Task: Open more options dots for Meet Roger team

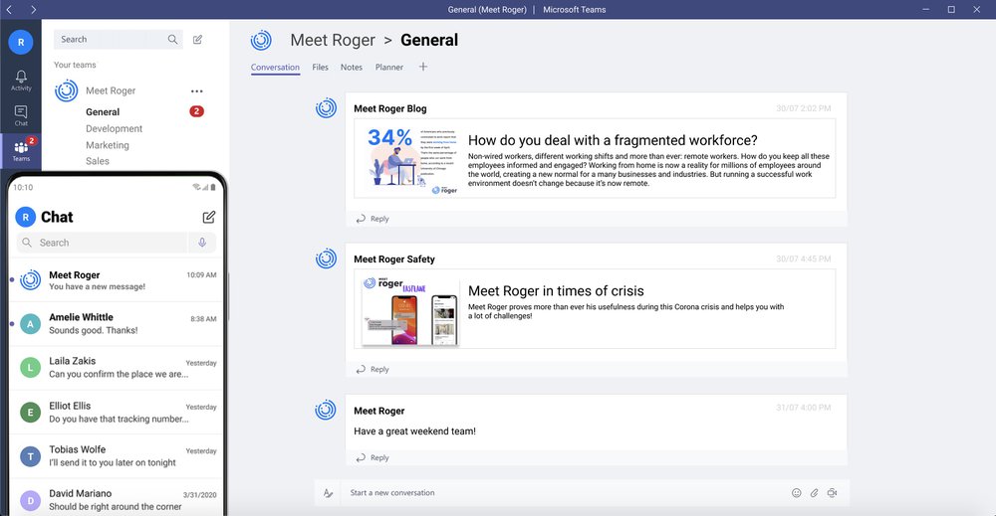Action: [197, 91]
